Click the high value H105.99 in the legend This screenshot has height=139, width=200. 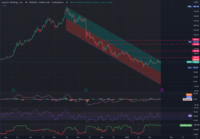81,2
